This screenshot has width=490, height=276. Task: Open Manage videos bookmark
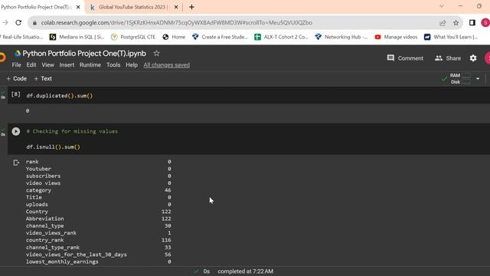(396, 37)
